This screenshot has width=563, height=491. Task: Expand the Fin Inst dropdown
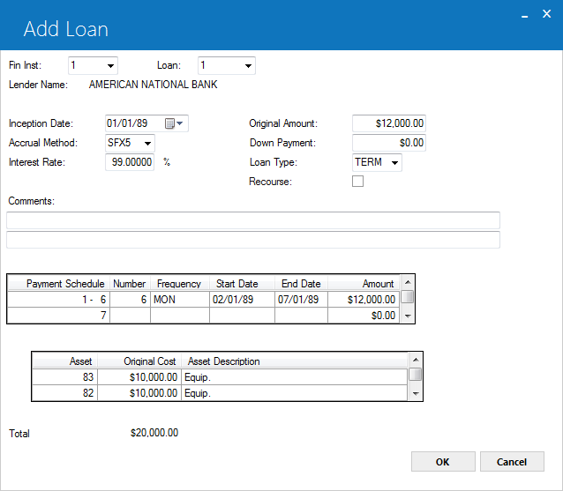(110, 65)
